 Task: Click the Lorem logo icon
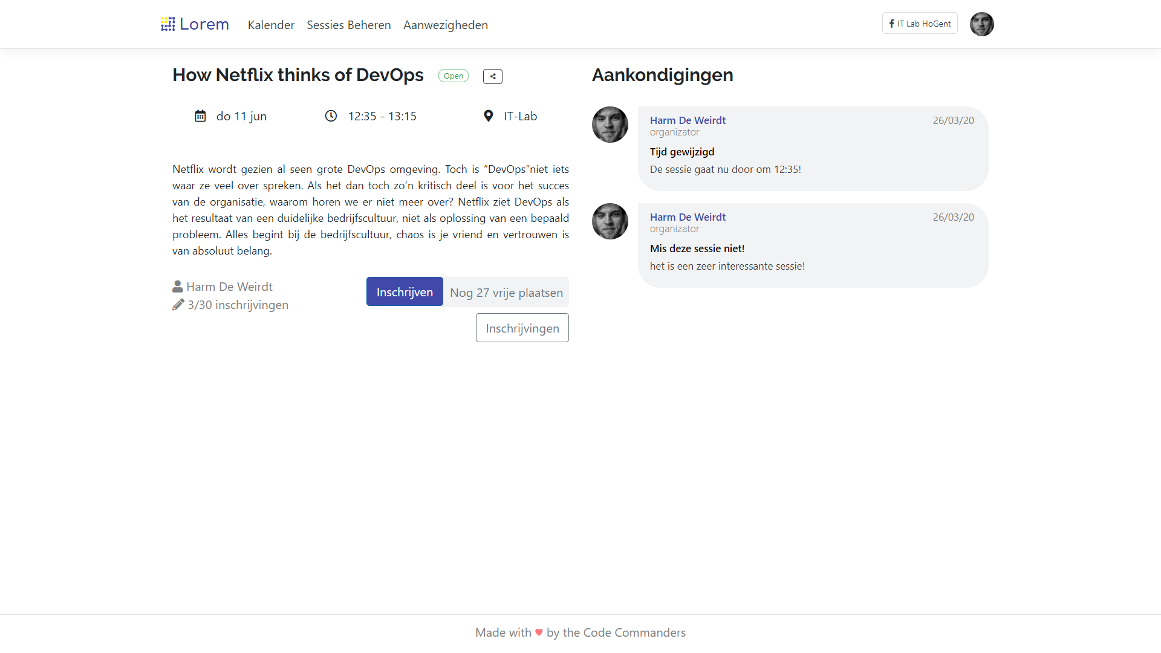point(167,24)
